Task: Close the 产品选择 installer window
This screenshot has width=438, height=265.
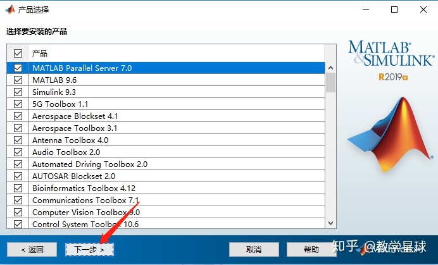Action: tap(423, 9)
